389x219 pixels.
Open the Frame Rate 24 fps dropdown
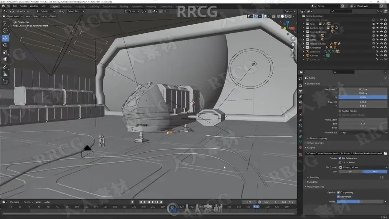pyautogui.click(x=363, y=133)
